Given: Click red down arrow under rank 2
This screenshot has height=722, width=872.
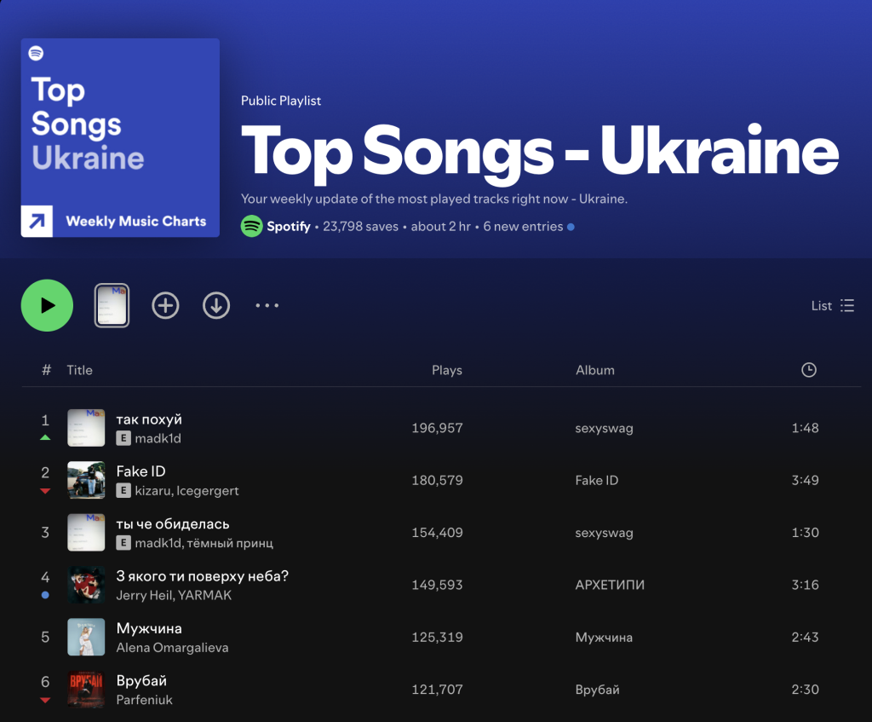Looking at the screenshot, I should coord(46,491).
